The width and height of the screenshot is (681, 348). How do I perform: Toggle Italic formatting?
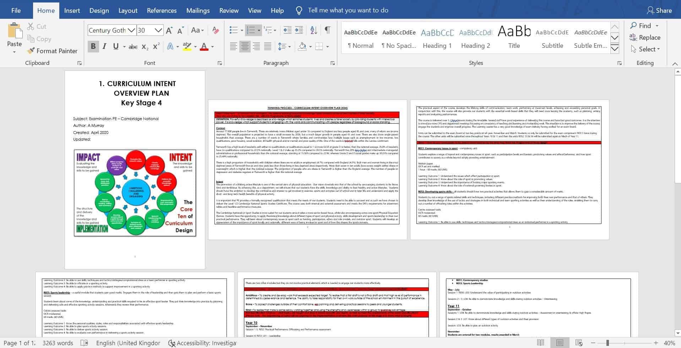(104, 46)
